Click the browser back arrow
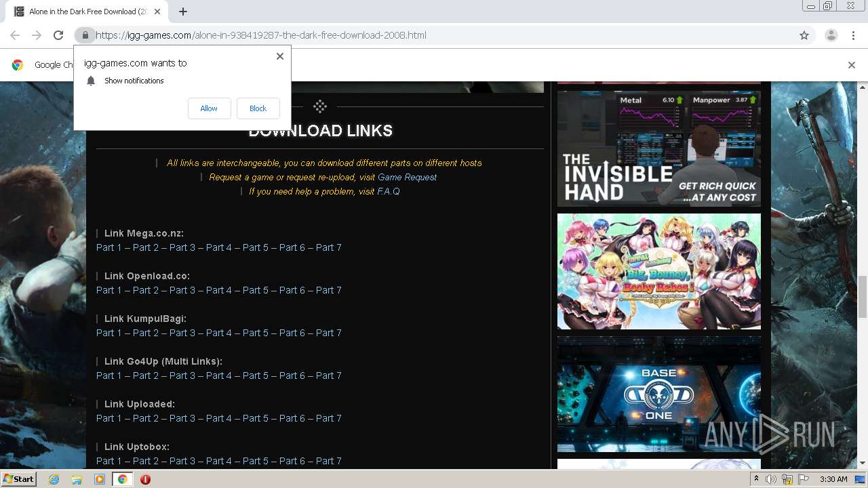 [x=15, y=35]
